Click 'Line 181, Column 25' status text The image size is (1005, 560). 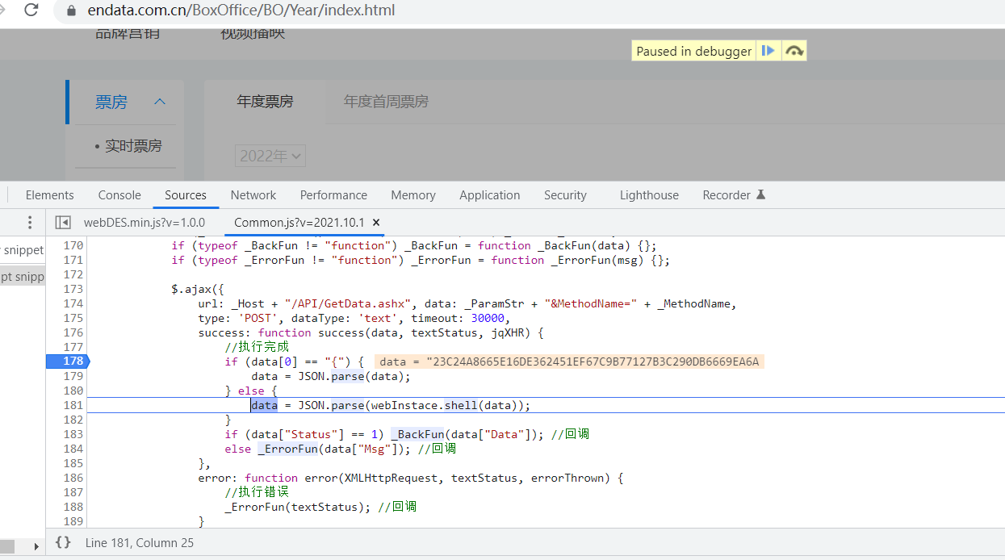[140, 543]
